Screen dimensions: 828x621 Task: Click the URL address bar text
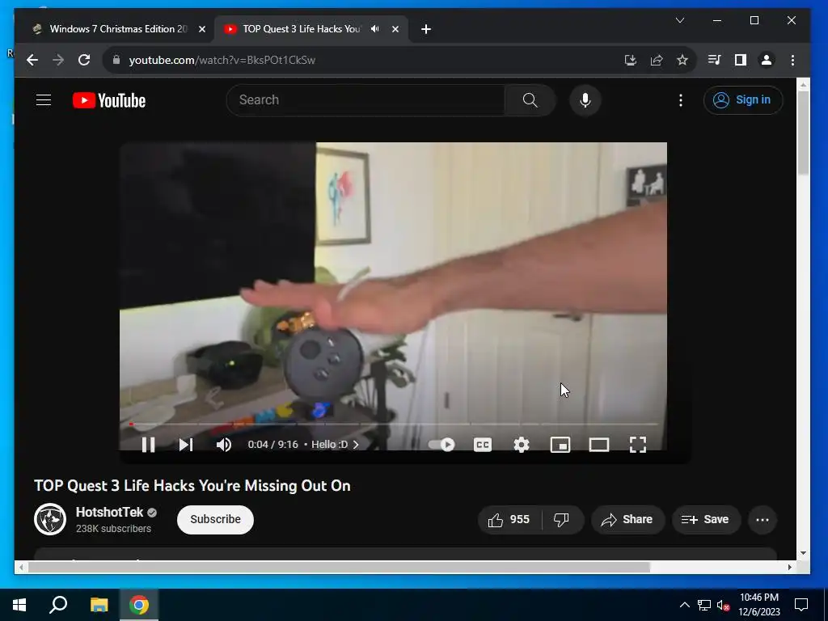222,60
